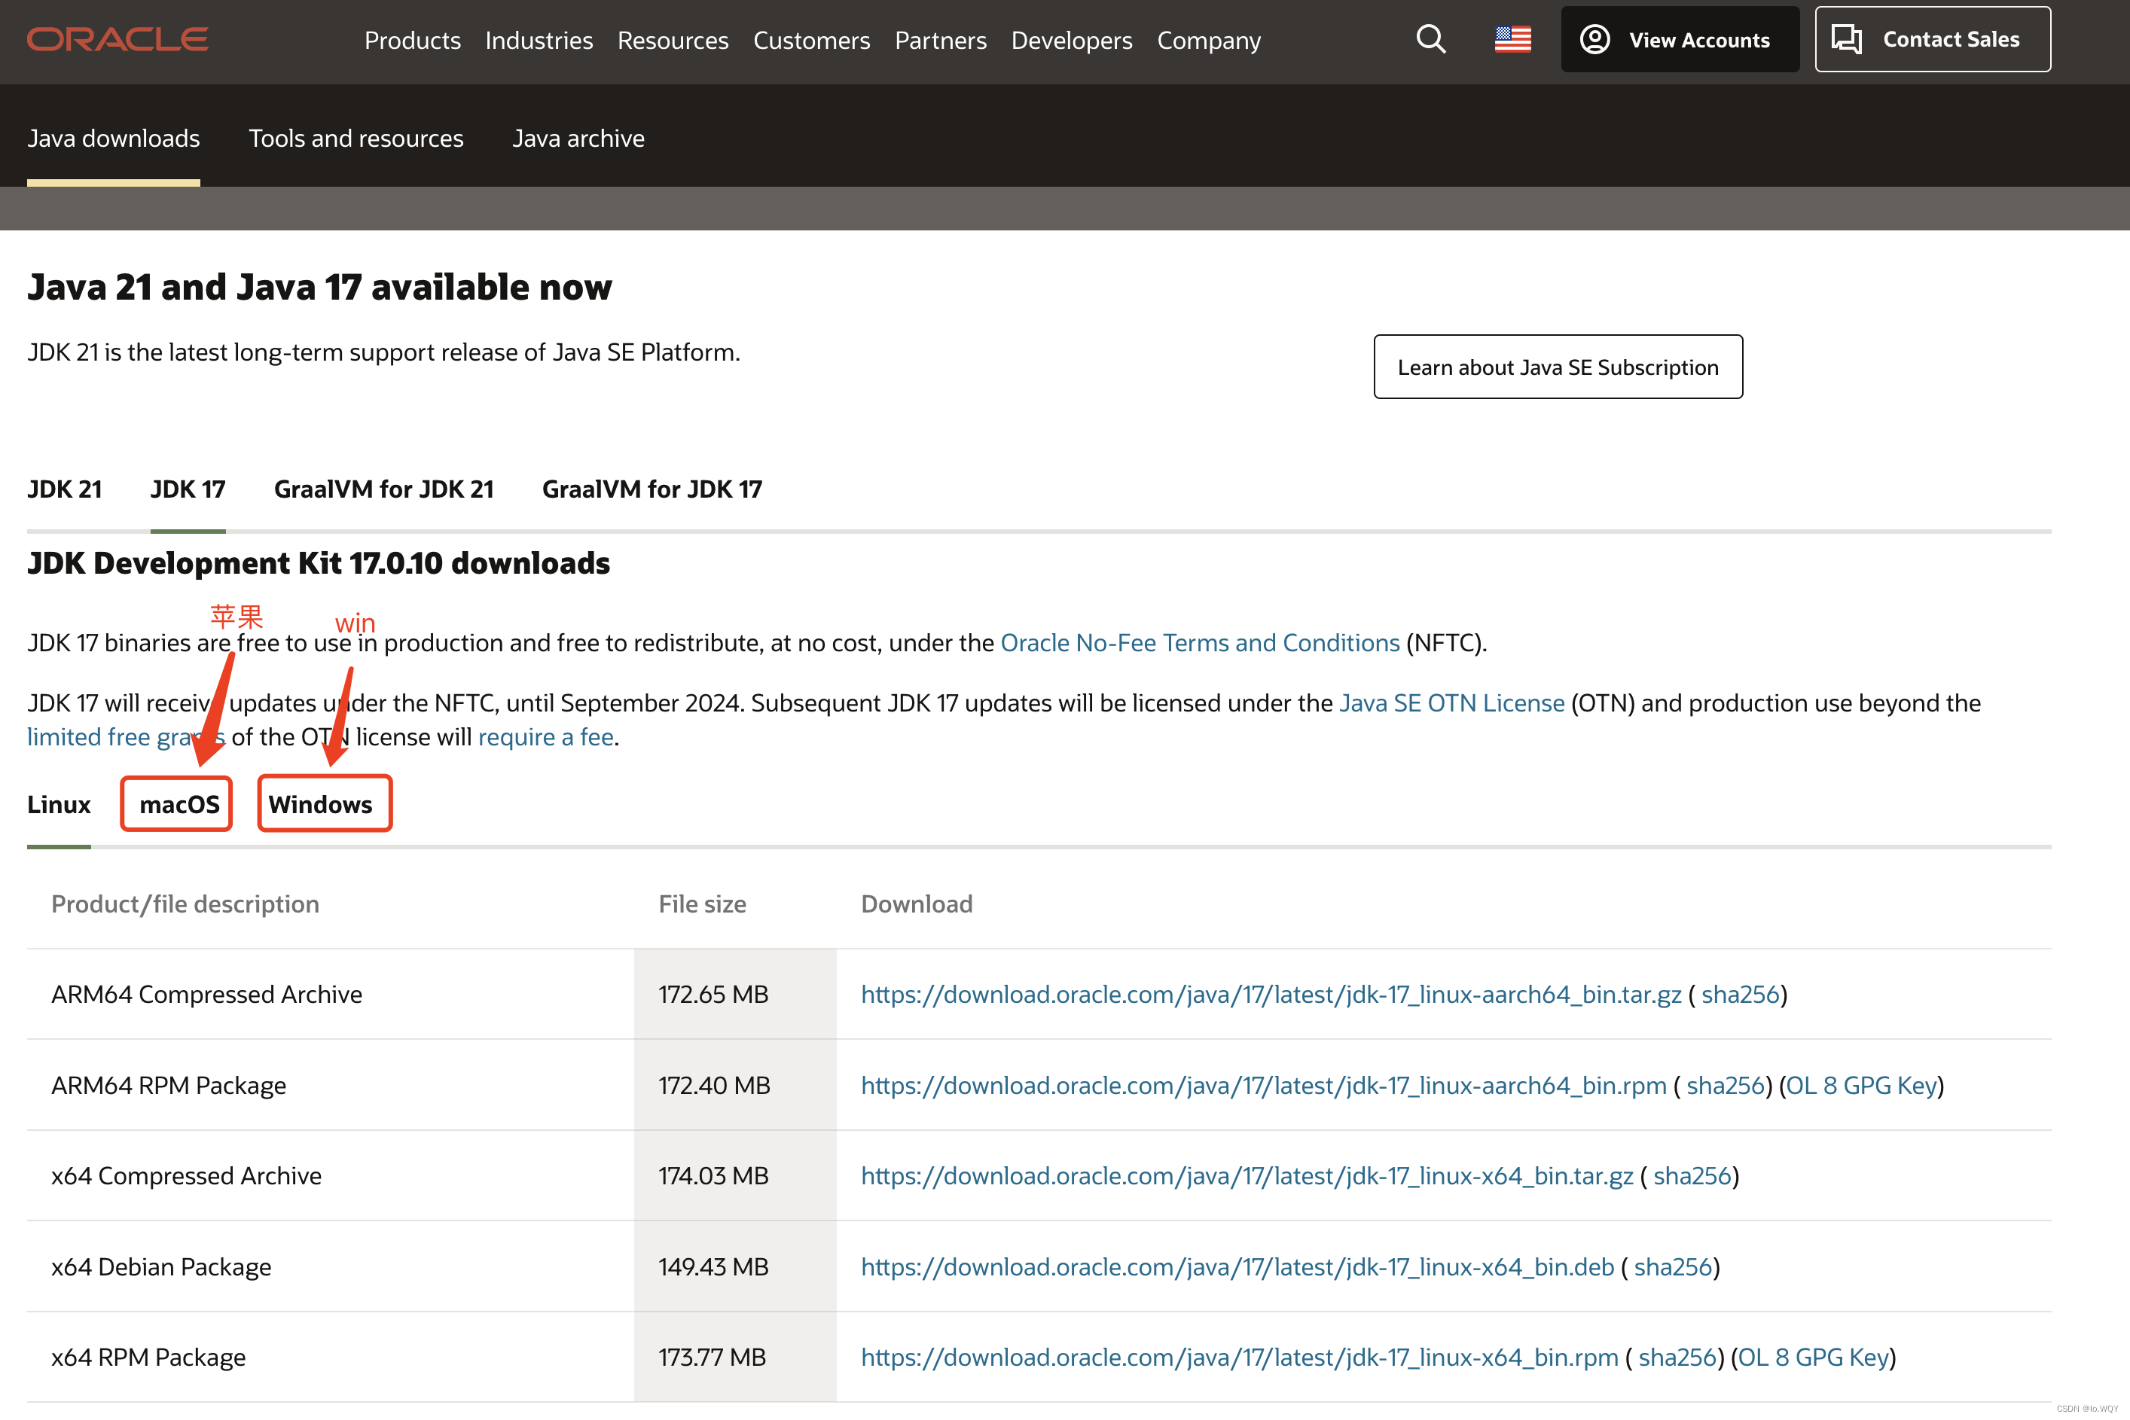Select the Windows platform tab
This screenshot has height=1420, width=2130.
click(321, 804)
